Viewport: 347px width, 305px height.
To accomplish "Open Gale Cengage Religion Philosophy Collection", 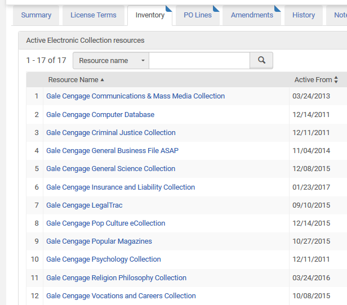I will click(116, 278).
